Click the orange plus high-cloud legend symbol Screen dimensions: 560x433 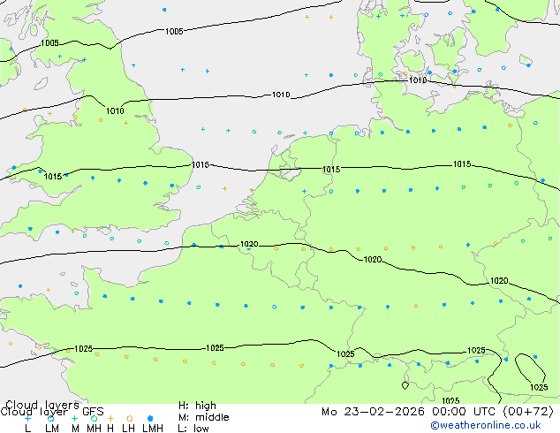110,418
